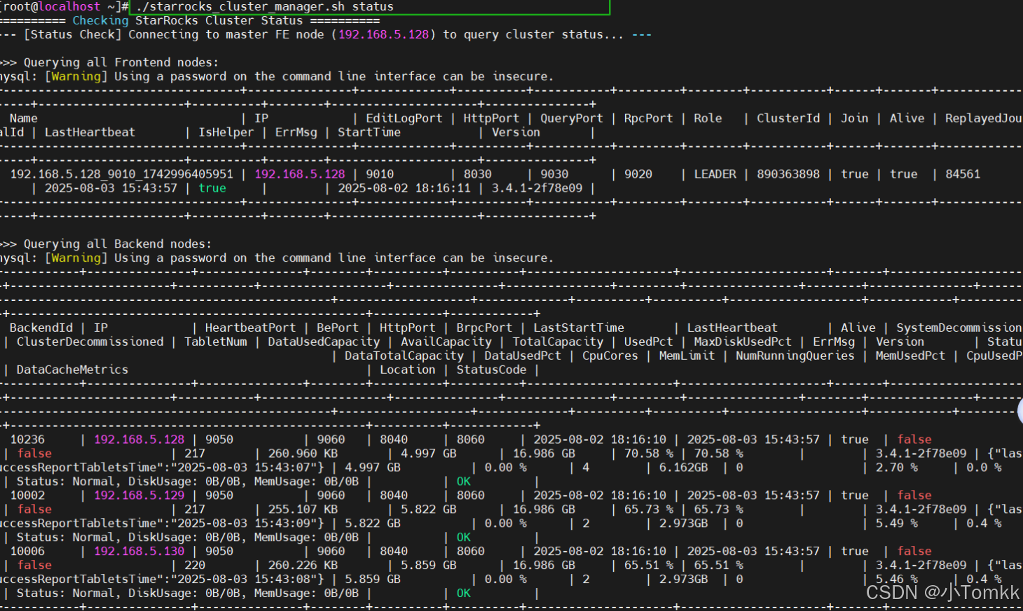Click the Join column header

(854, 119)
